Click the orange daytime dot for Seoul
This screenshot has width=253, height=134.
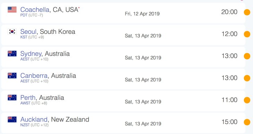click(247, 34)
